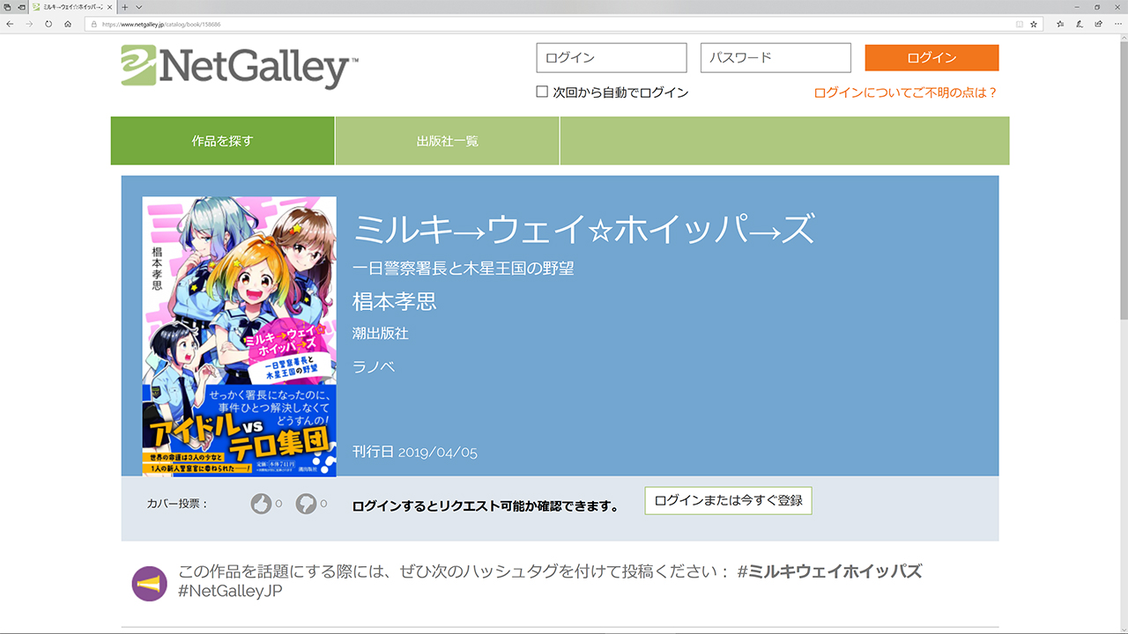Image resolution: width=1128 pixels, height=634 pixels.
Task: Give the cover a thumbs-up vote
Action: (x=261, y=504)
